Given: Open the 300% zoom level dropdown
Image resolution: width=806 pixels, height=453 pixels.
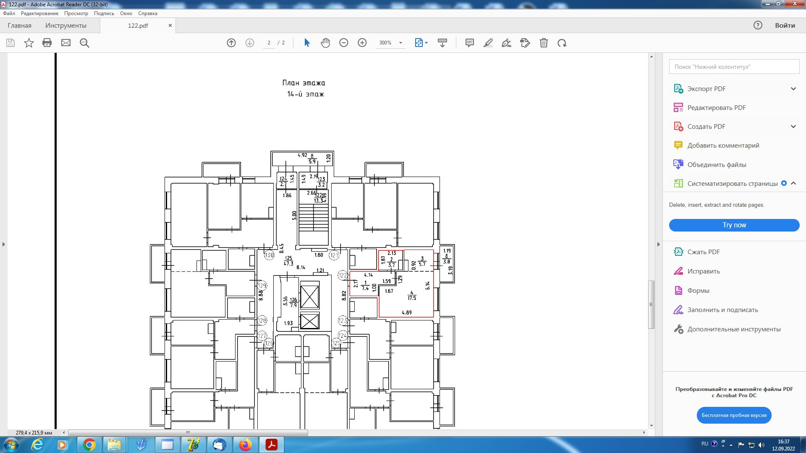Looking at the screenshot, I should [x=400, y=43].
